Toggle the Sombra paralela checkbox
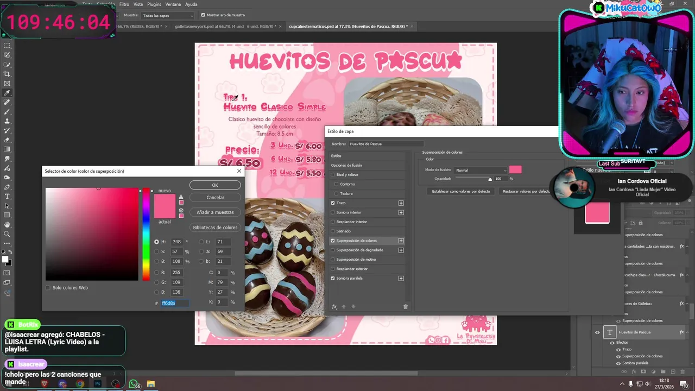695x391 pixels. pos(333,279)
